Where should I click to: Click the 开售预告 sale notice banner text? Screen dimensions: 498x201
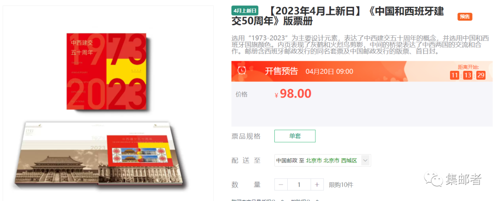point(281,71)
